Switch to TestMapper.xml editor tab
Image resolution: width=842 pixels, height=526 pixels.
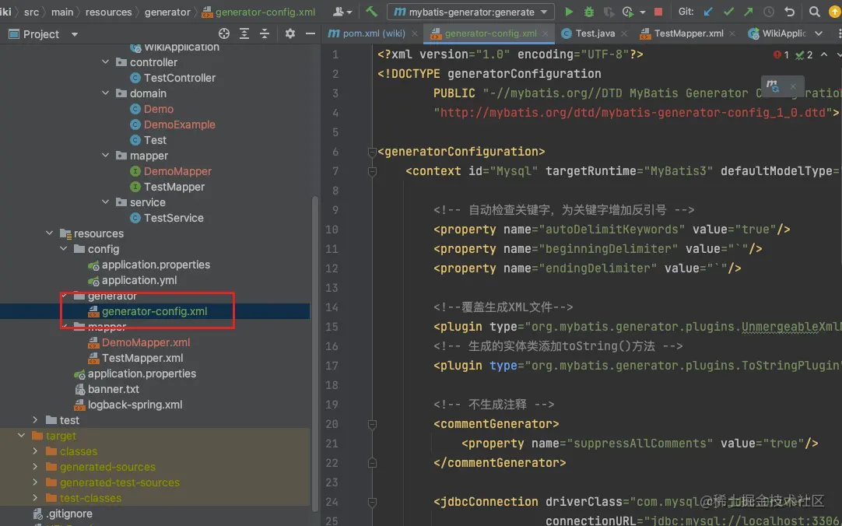point(682,33)
